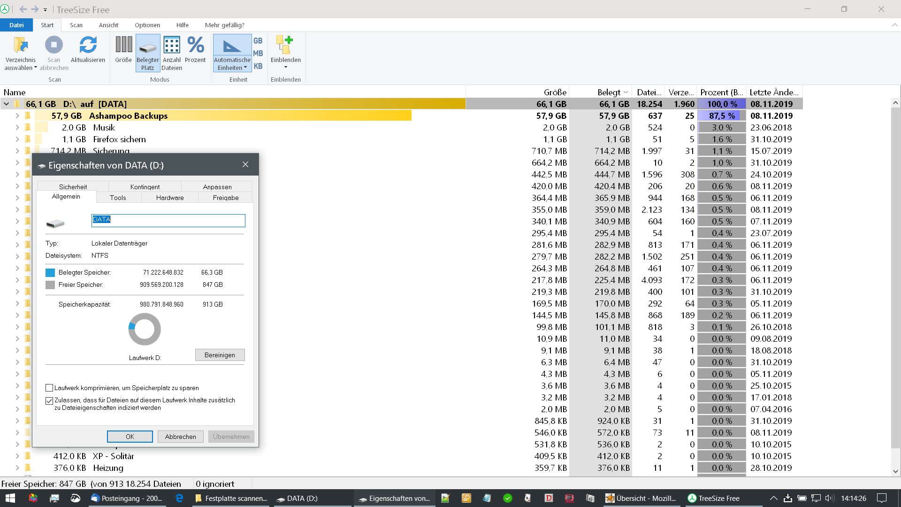901x507 pixels.
Task: Click the Abbrechen button in dialog
Action: (x=180, y=437)
